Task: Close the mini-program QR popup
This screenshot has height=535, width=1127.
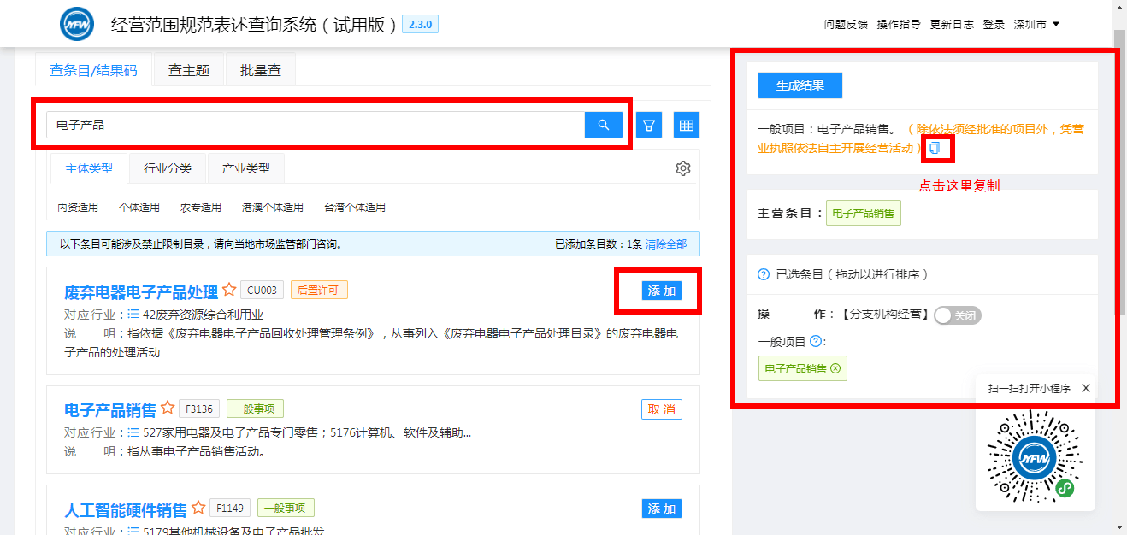Action: [1085, 388]
